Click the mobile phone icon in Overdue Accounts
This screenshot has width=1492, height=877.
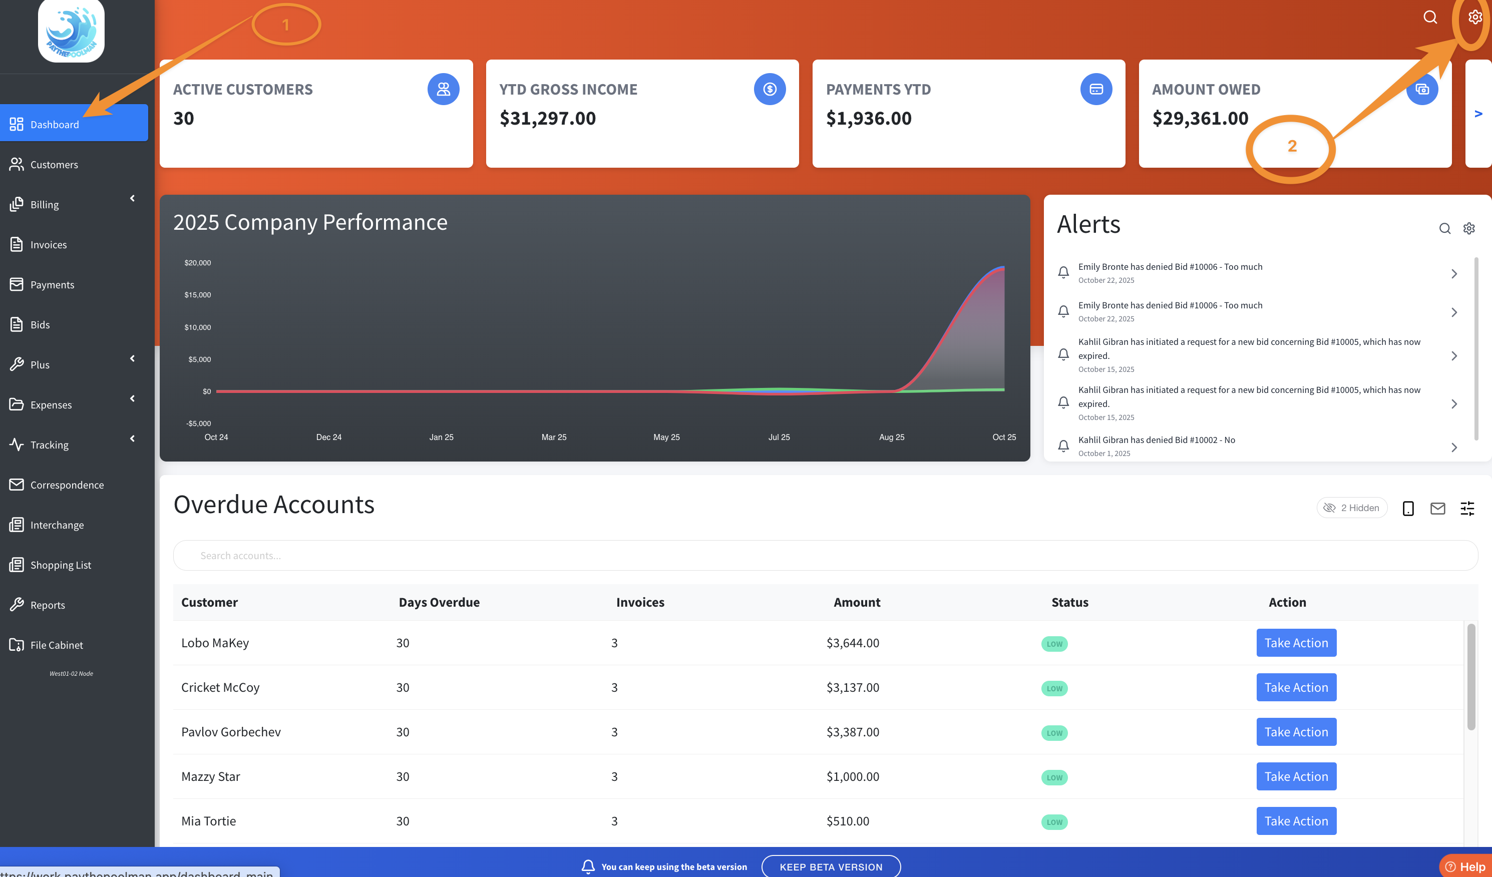point(1408,508)
